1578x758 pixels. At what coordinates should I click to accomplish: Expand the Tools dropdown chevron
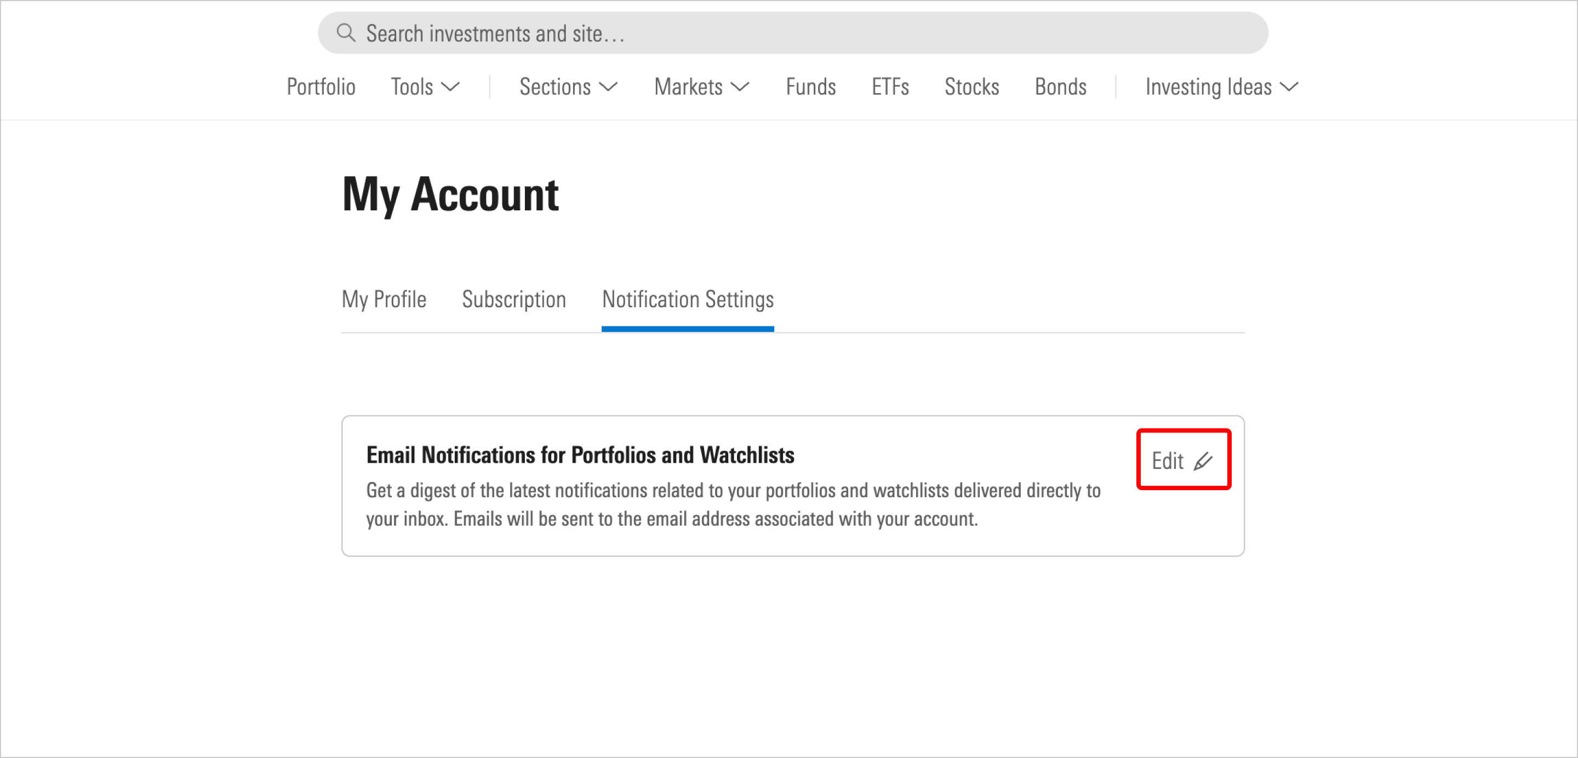point(450,88)
